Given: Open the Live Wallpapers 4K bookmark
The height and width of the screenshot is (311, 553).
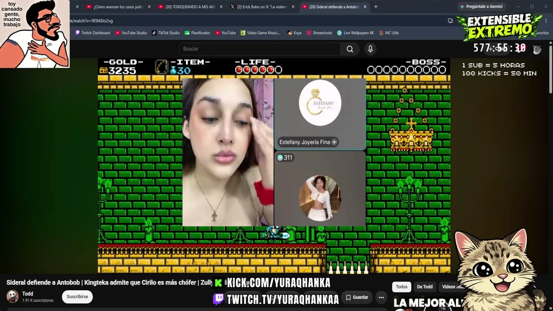Looking at the screenshot, I should [x=356, y=33].
